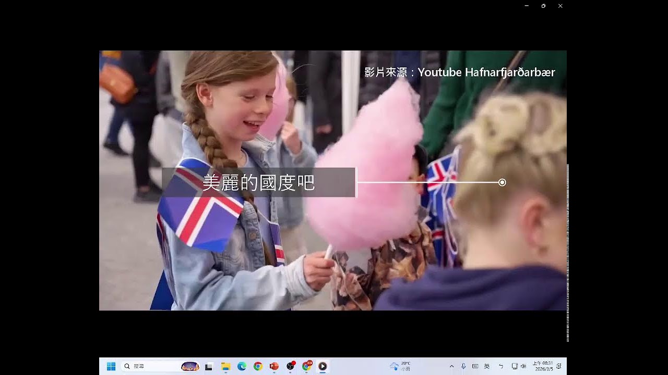This screenshot has height=375, width=668.
Task: Click the video source credit text
Action: click(460, 72)
